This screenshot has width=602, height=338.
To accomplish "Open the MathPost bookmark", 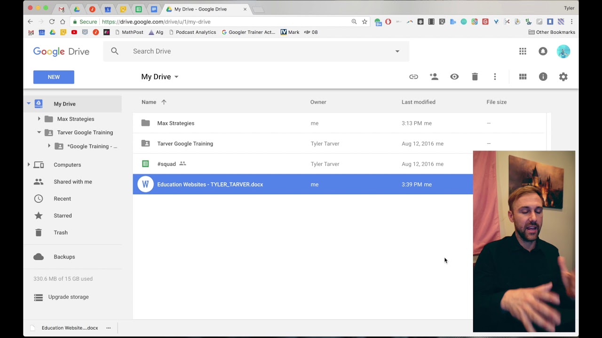I will [x=129, y=32].
